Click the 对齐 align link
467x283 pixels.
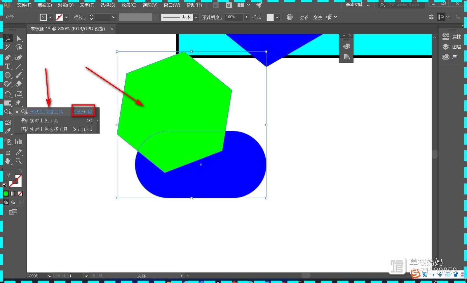pos(304,17)
